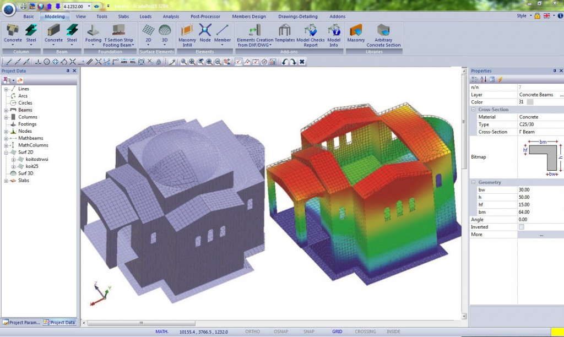
Task: Toggle OSNAP in the status bar
Action: coord(281,331)
